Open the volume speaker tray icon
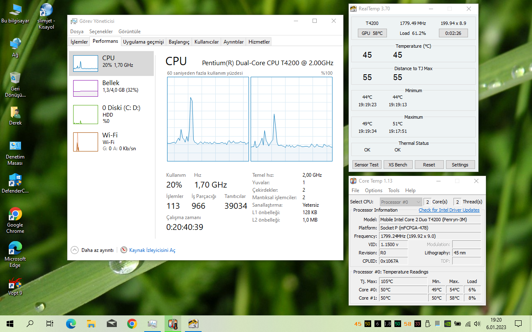 478,324
